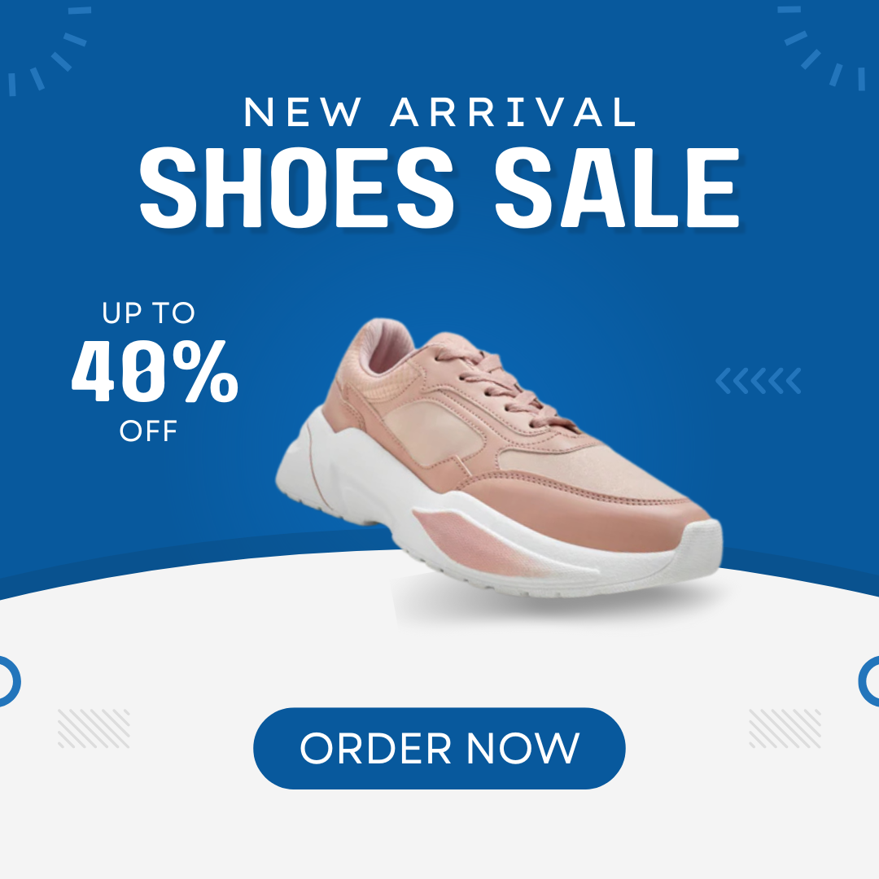Select the left diagonal stripes pattern
879x879 pixels.
(94, 728)
